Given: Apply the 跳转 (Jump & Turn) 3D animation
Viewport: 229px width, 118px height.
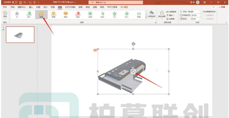Looking at the screenshot, I should pos(66,14).
